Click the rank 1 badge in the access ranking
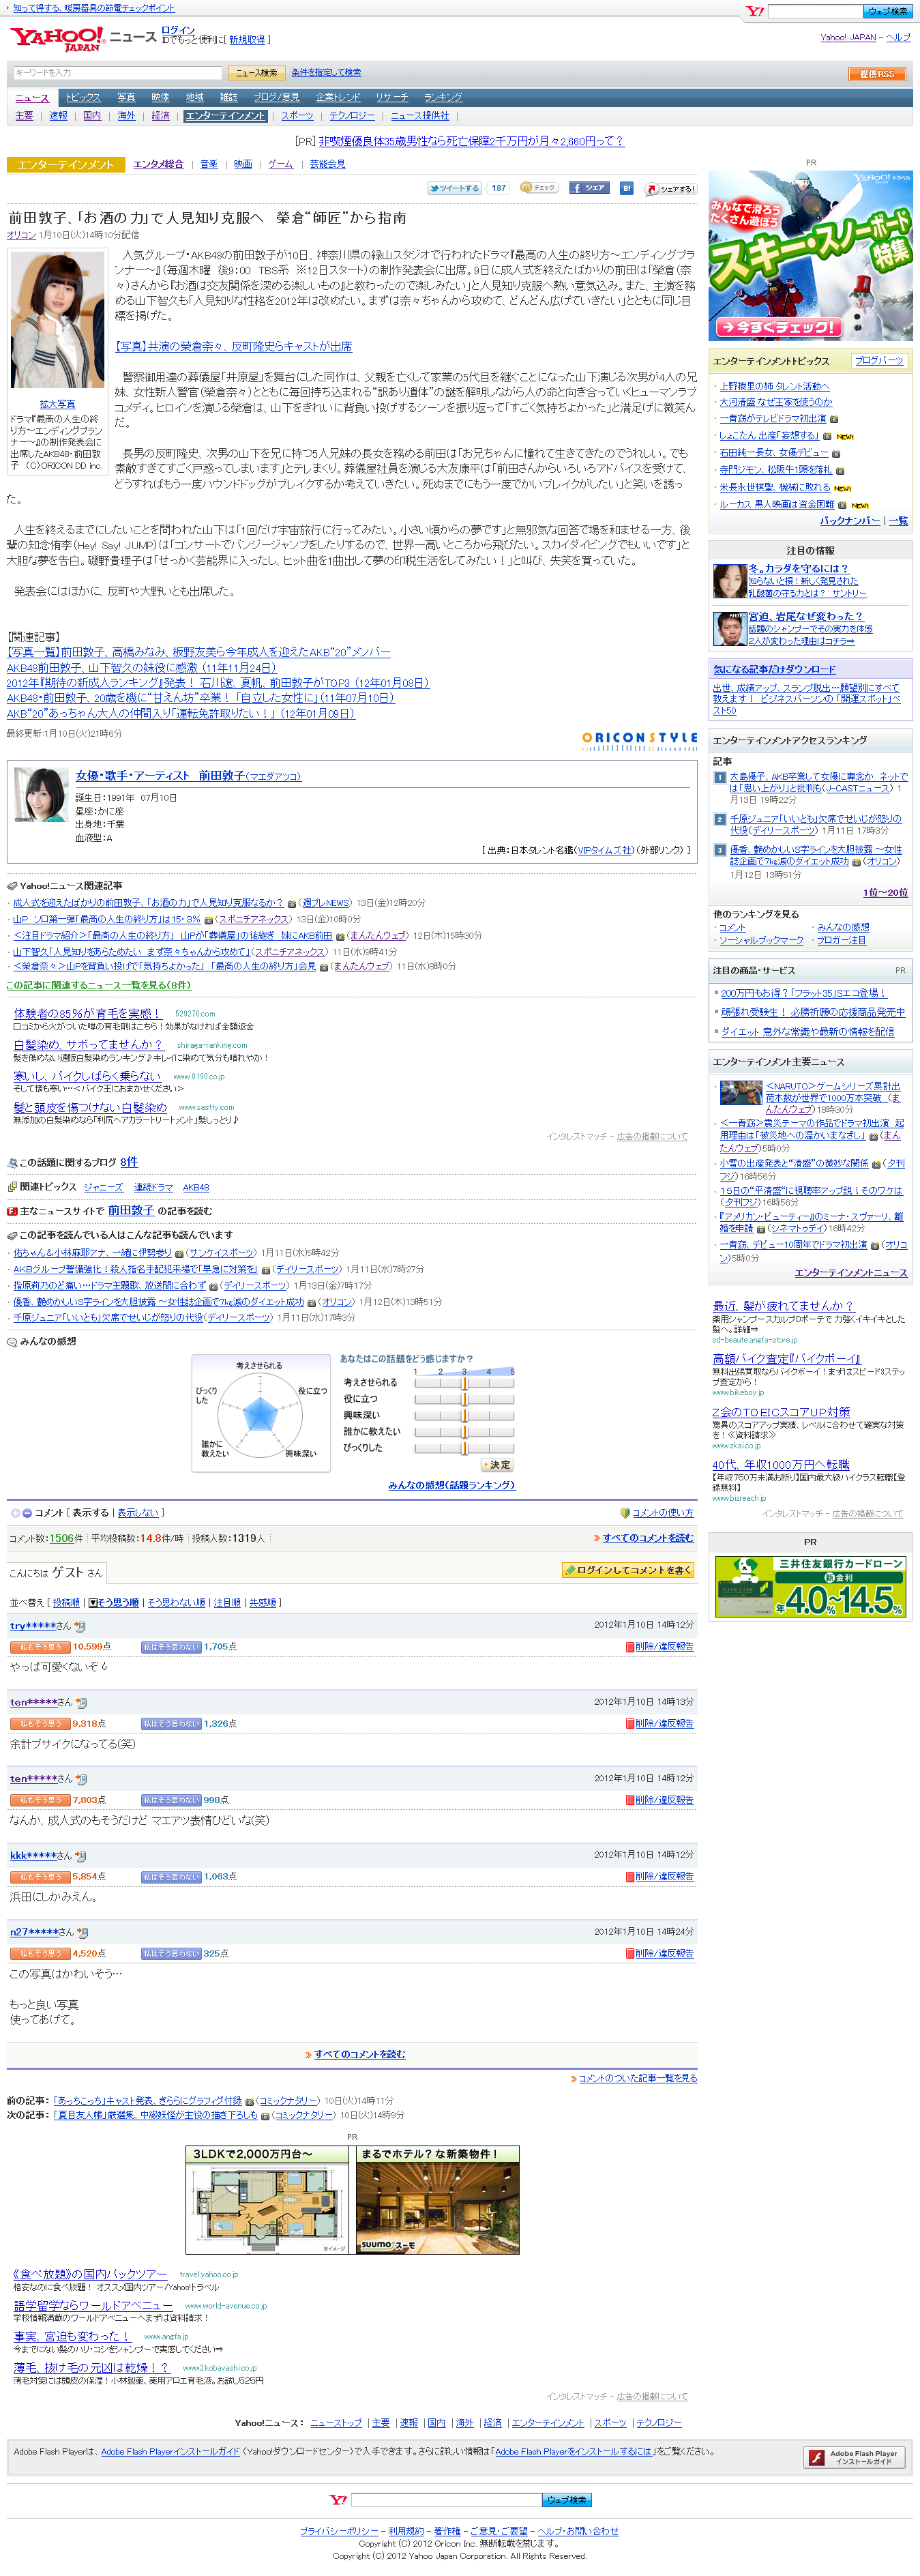 pos(719,777)
